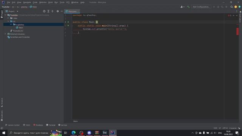Image resolution: width=242 pixels, height=136 pixels.
Task: Click the Youtube breadcrumb in navigation bar
Action: (x=6, y=7)
